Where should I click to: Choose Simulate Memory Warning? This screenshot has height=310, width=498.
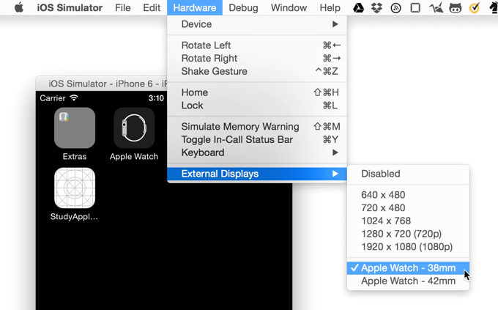click(x=257, y=127)
